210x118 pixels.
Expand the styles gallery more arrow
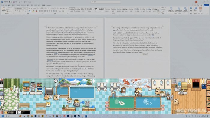pyautogui.click(x=158, y=12)
